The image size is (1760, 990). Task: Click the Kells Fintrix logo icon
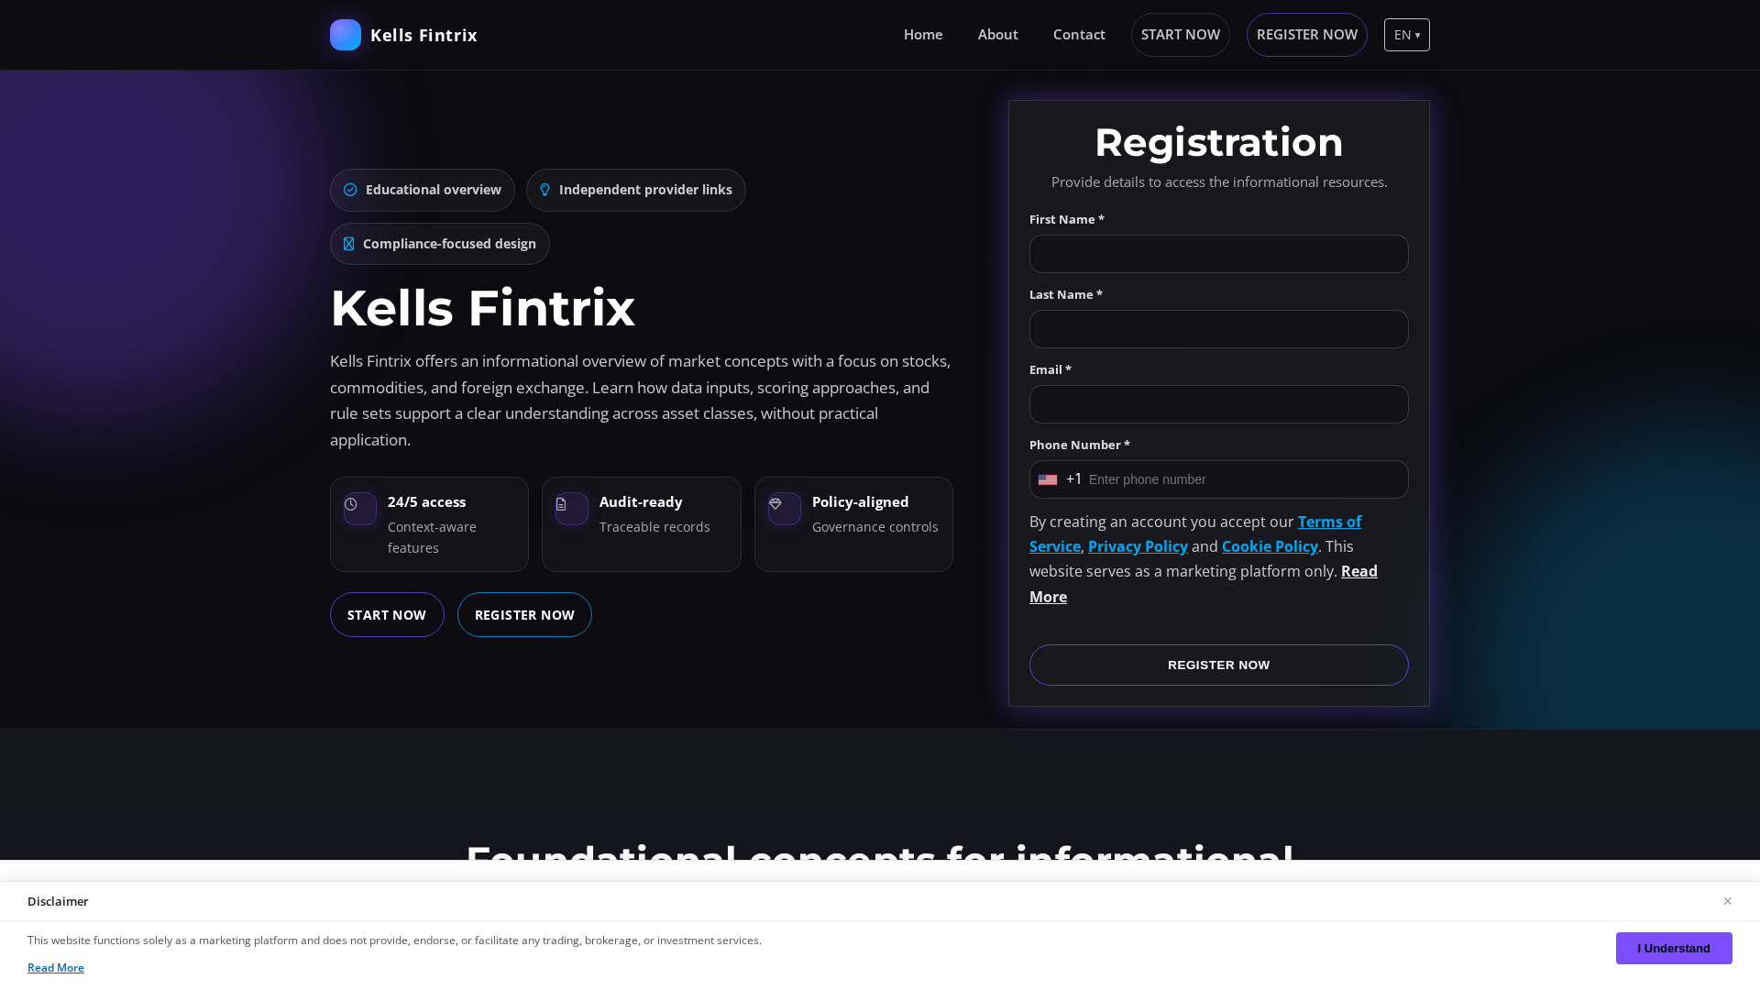pyautogui.click(x=346, y=35)
